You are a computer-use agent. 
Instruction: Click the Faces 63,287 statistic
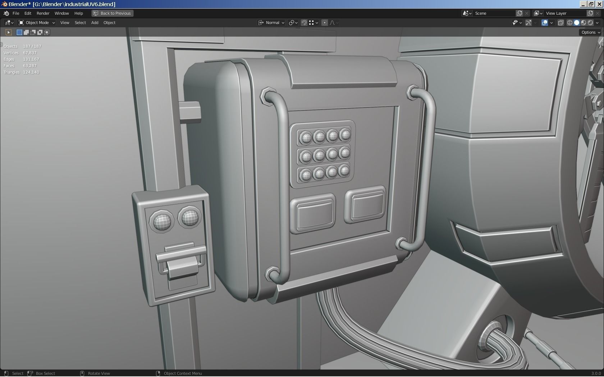coord(20,66)
